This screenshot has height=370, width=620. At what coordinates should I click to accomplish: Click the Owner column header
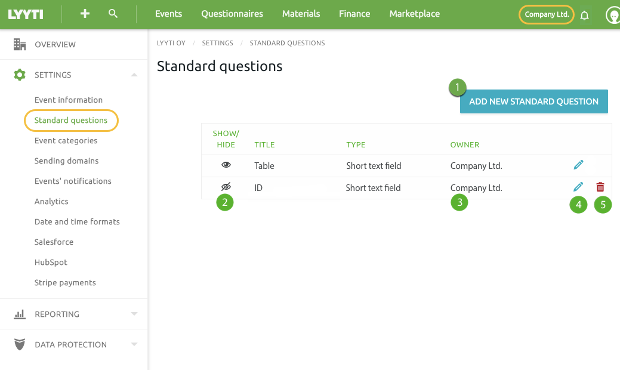click(465, 144)
